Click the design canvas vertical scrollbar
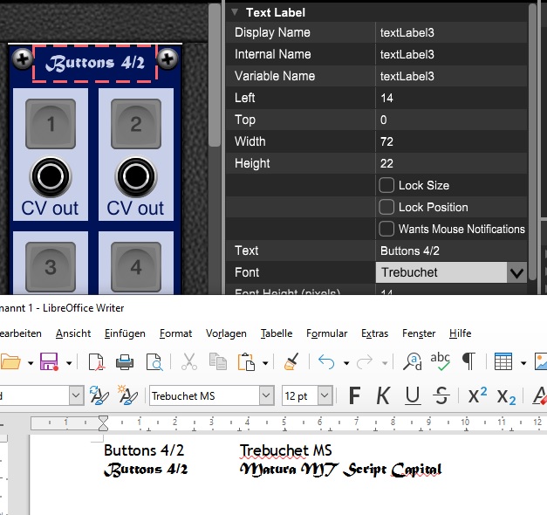547x515 pixels. click(215, 75)
